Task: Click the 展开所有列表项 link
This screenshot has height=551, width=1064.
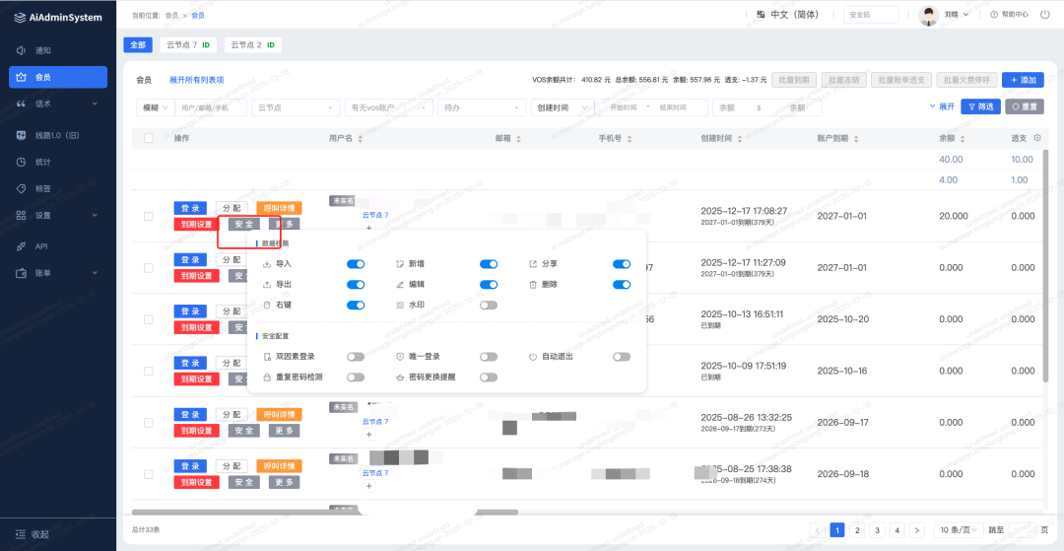Action: pyautogui.click(x=196, y=80)
